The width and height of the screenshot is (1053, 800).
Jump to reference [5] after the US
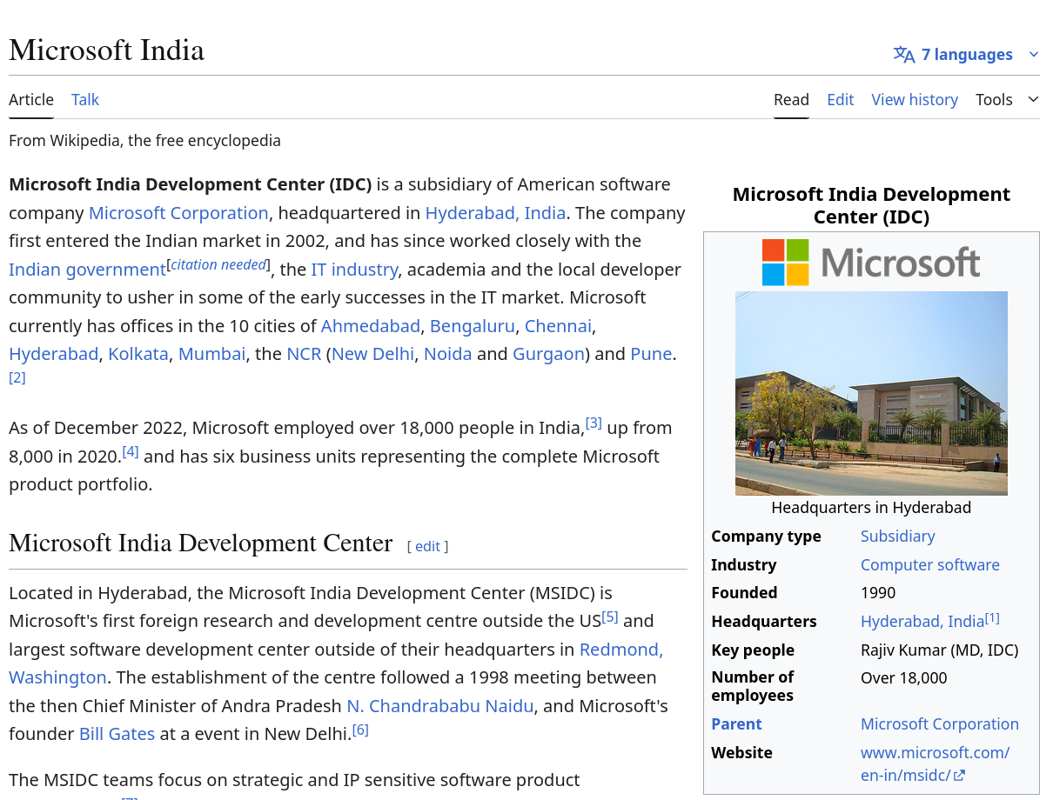(x=610, y=617)
